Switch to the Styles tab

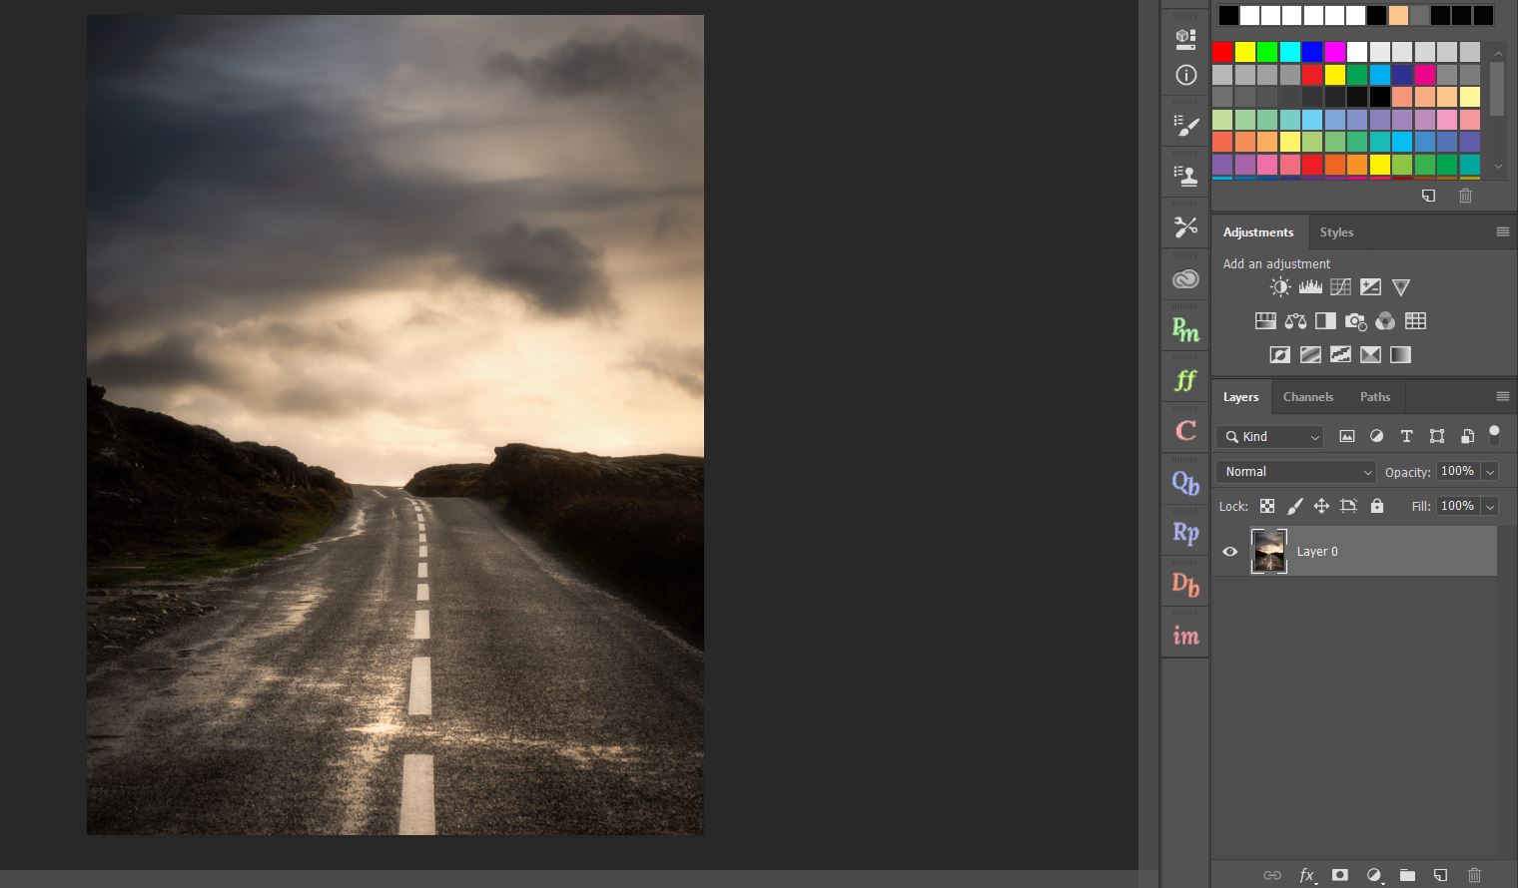click(x=1336, y=232)
